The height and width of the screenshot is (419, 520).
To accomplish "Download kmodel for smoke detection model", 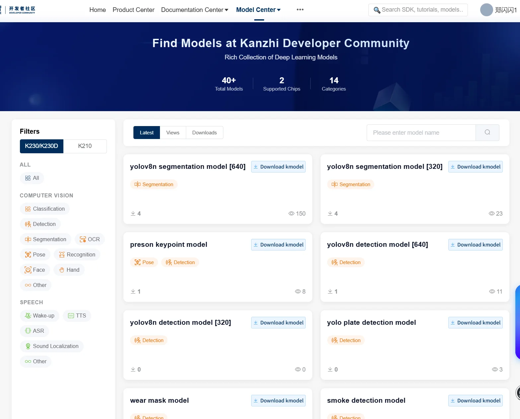I will (475, 401).
